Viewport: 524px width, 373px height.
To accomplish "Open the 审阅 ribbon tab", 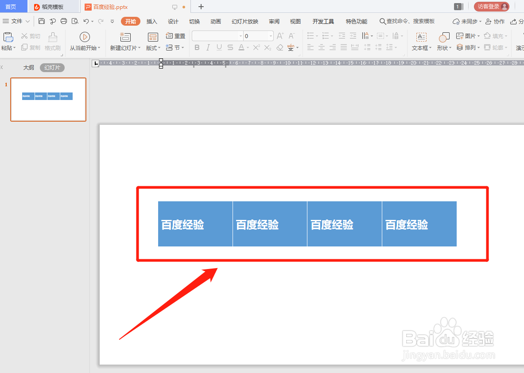I will click(274, 21).
